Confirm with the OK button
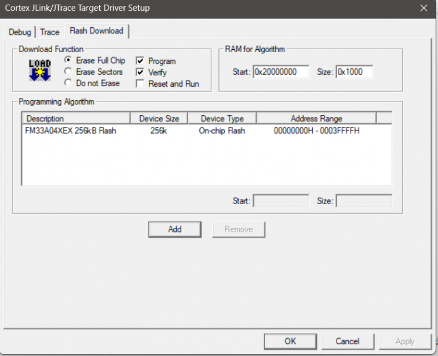 click(290, 341)
